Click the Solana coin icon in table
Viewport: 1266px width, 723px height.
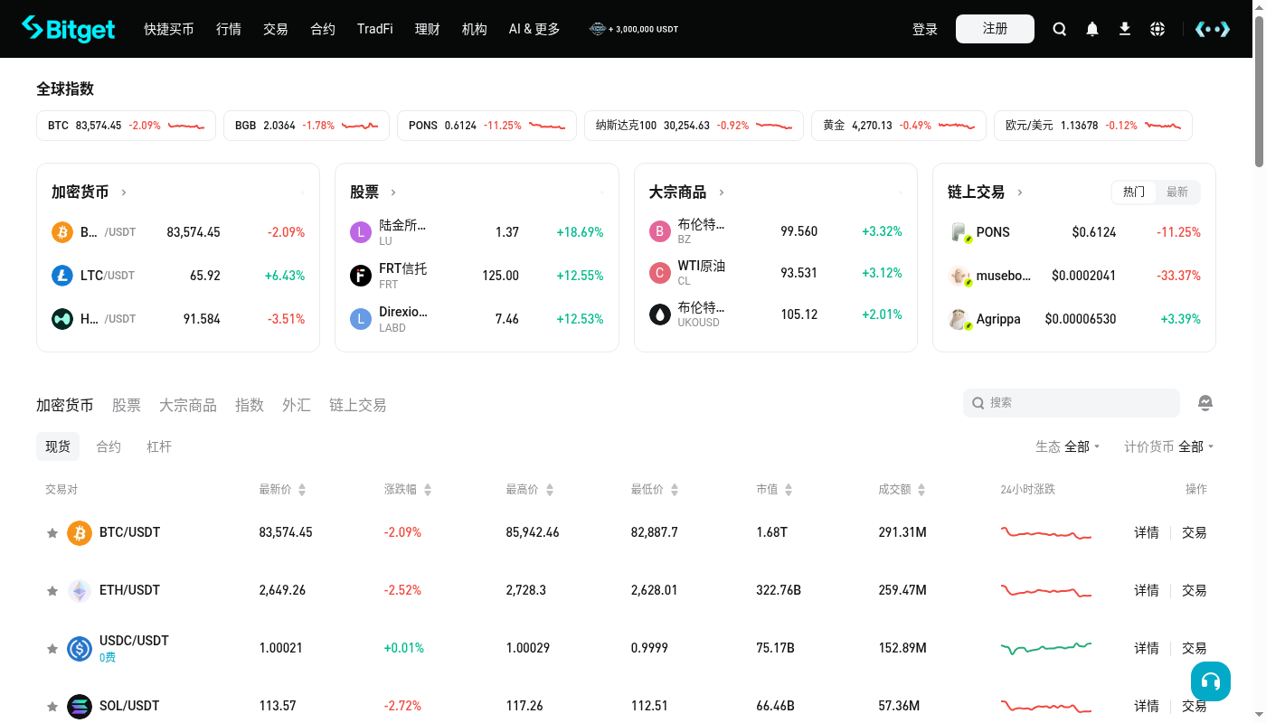pos(80,706)
